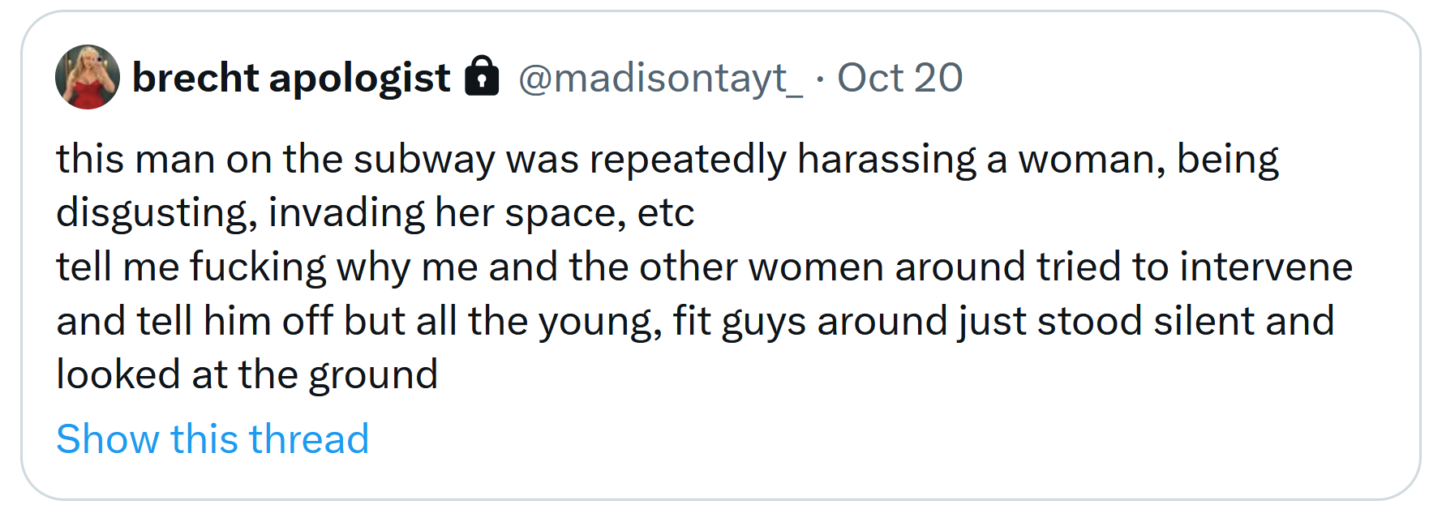The height and width of the screenshot is (513, 1442).
Task: Click blank card area right of Show this thread
Action: click(x=892, y=438)
